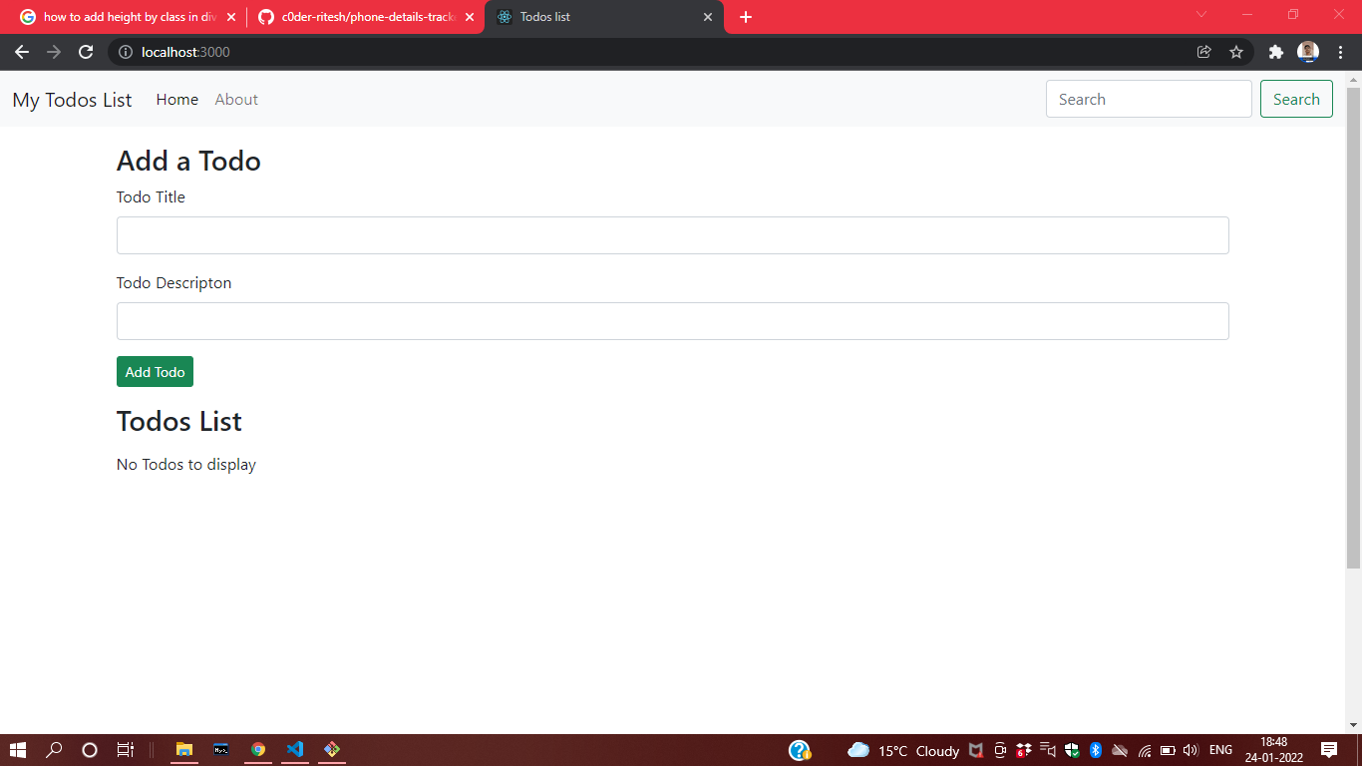Click the 15°C Cloudy weather widget

pos(903,750)
